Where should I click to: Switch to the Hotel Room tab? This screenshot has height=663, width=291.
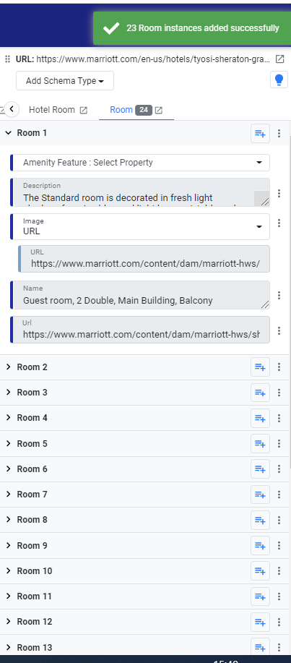51,110
